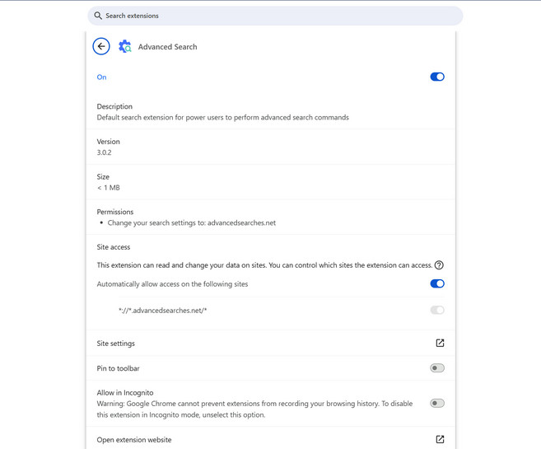Click the Incognito warning text

[254, 409]
